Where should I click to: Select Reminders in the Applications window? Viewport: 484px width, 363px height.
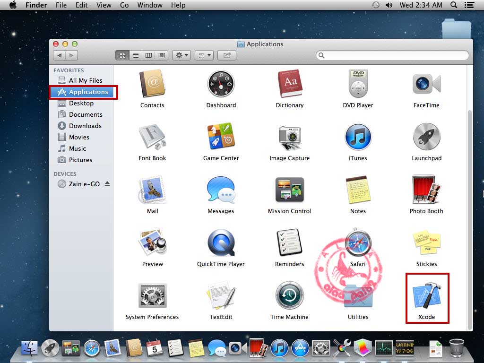pos(290,242)
